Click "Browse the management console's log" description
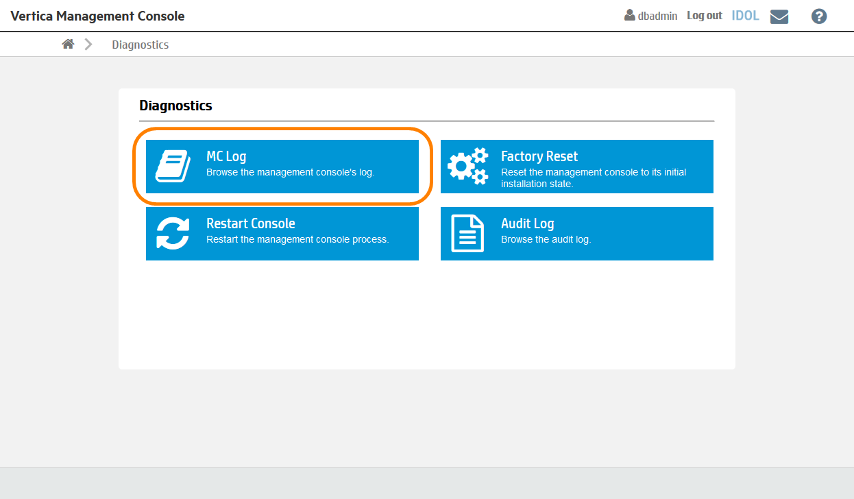 [290, 173]
